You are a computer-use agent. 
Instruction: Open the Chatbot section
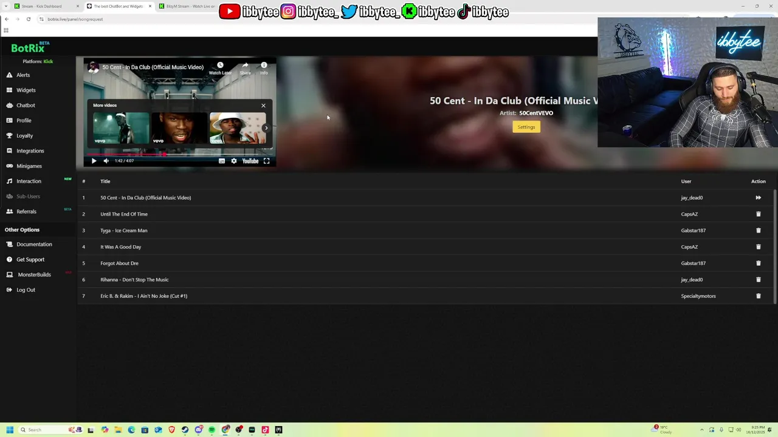(x=26, y=105)
